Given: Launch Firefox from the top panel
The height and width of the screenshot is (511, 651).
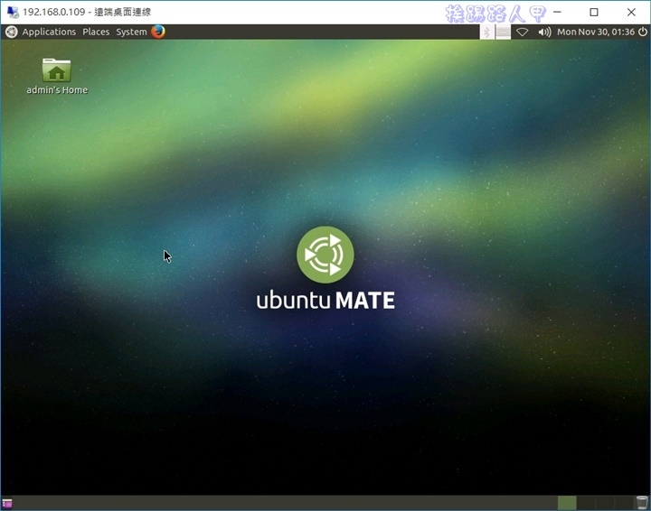Looking at the screenshot, I should (158, 32).
